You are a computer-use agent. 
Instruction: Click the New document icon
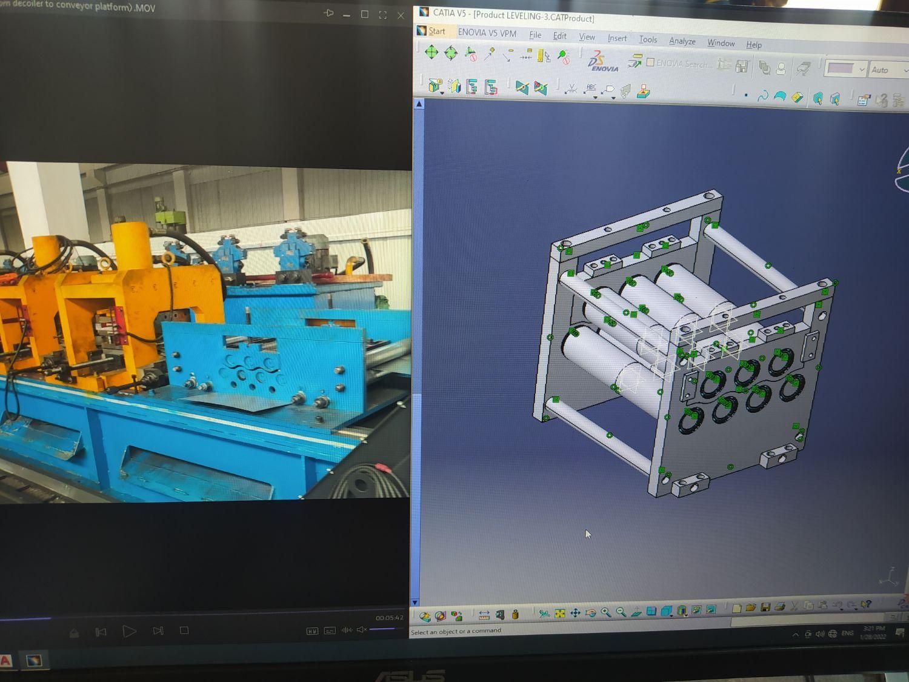click(x=736, y=607)
